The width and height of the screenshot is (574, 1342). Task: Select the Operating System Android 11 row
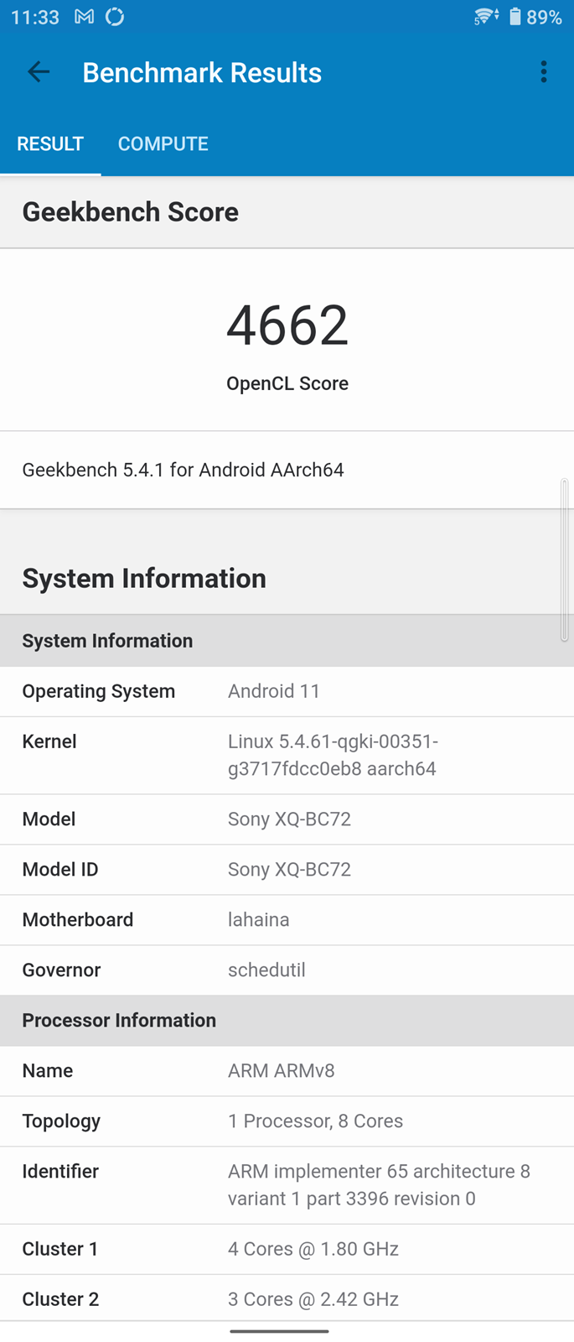pos(287,691)
